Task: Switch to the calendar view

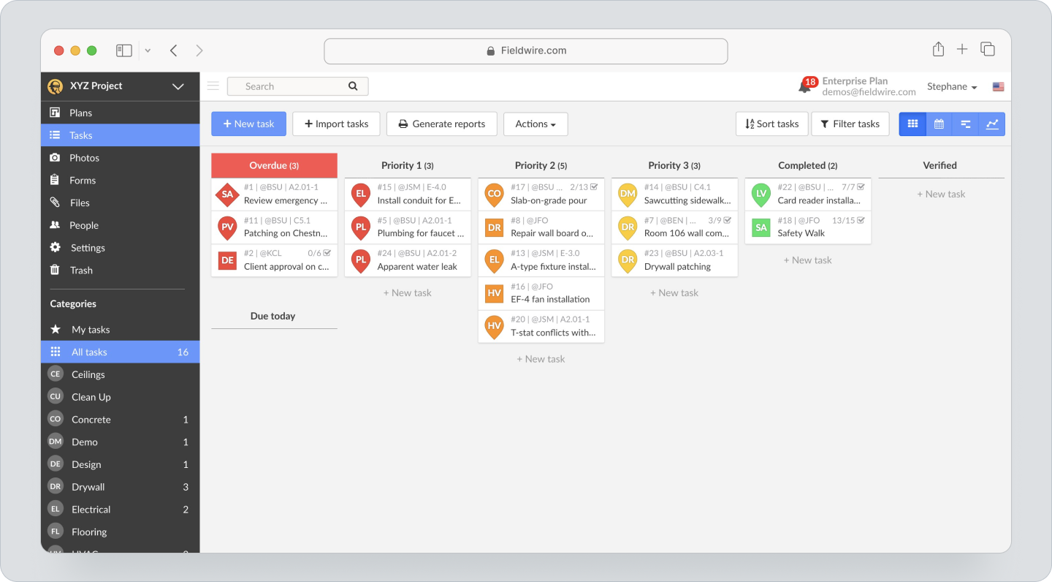Action: pyautogui.click(x=939, y=124)
